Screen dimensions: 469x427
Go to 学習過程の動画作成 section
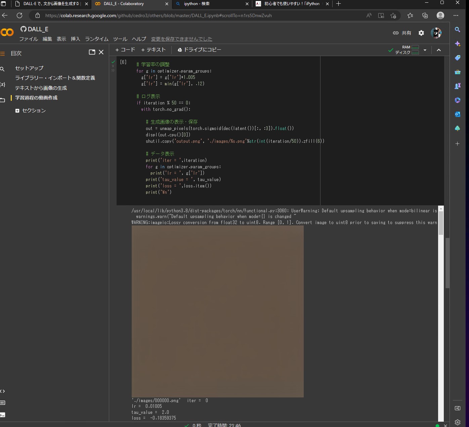click(36, 98)
